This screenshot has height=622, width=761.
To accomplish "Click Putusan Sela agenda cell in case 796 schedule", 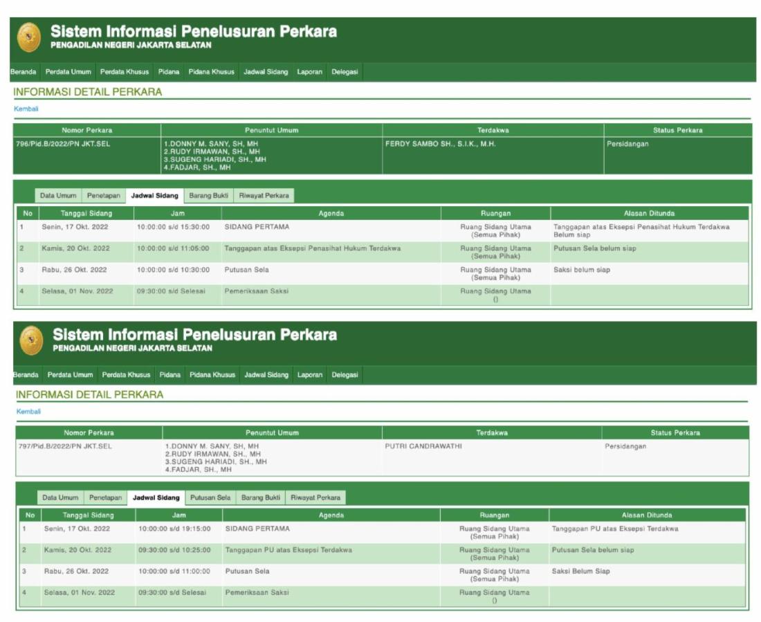I will (246, 269).
